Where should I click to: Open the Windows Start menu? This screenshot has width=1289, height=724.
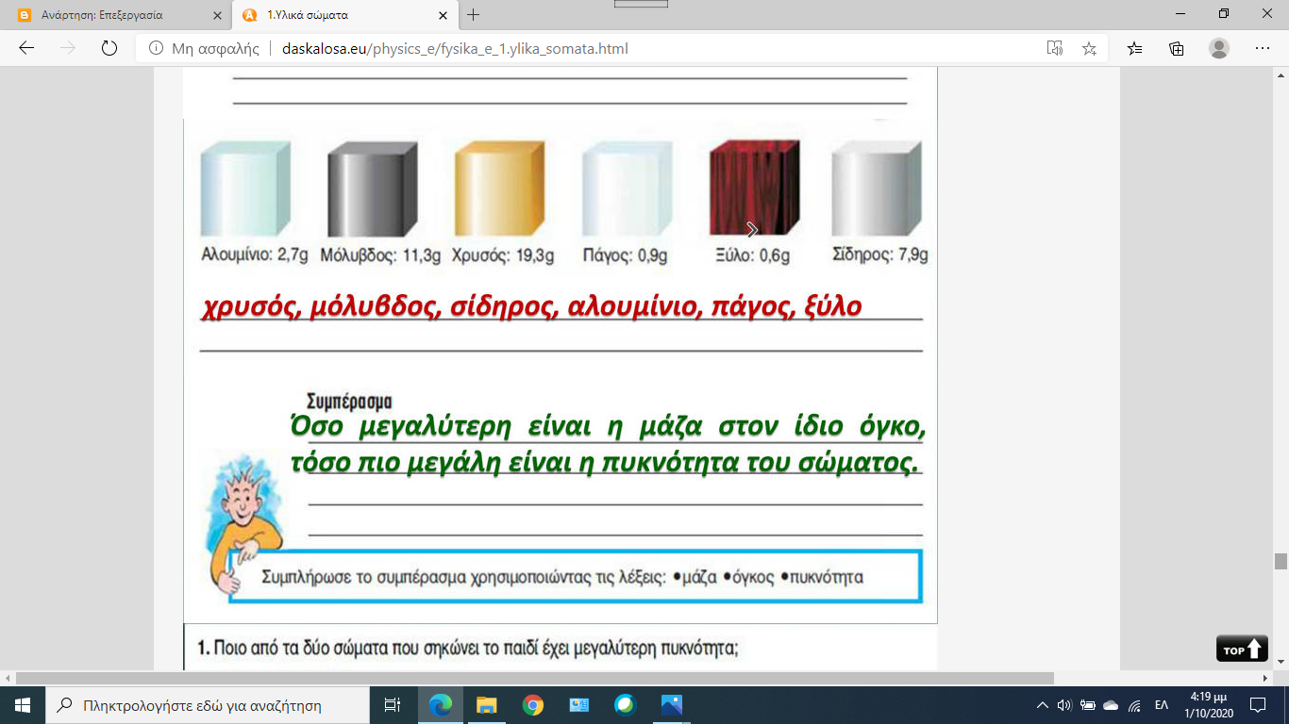pyautogui.click(x=22, y=704)
